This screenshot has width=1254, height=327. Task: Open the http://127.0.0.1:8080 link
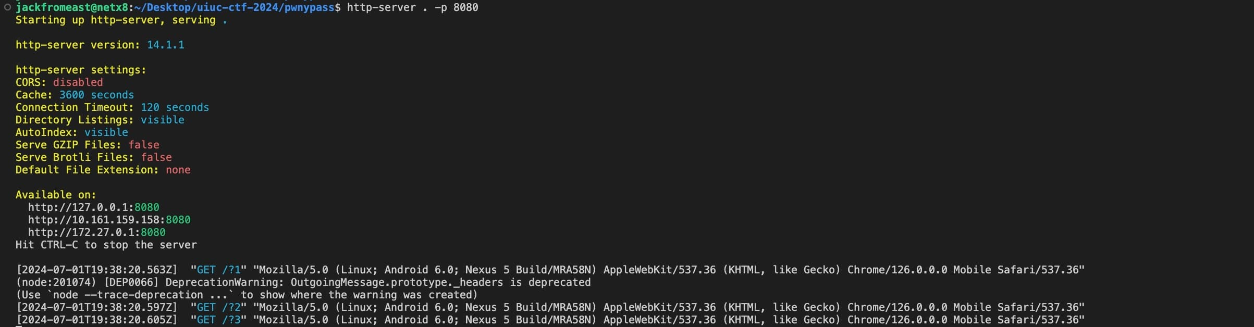point(94,207)
